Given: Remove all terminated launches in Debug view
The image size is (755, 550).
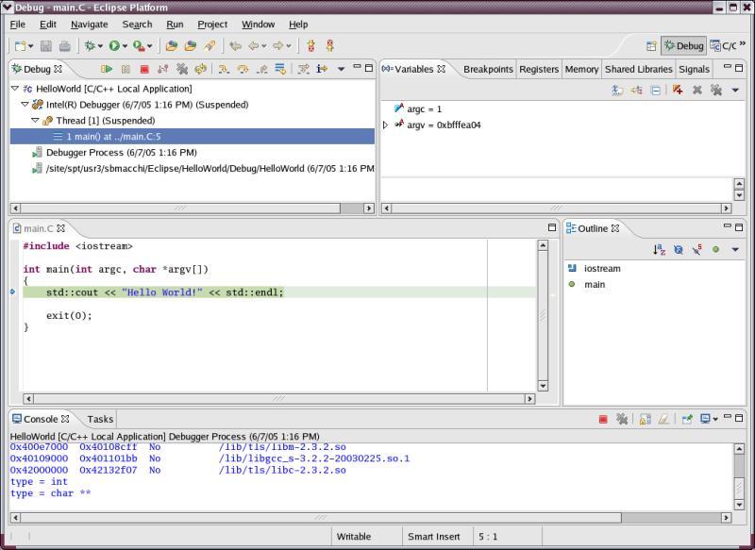Looking at the screenshot, I should pyautogui.click(x=181, y=69).
